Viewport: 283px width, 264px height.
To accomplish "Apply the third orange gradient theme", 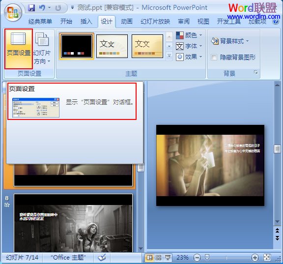I will (x=147, y=46).
